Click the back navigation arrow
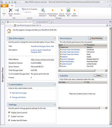The width and height of the screenshot is (112, 128). coord(7,25)
